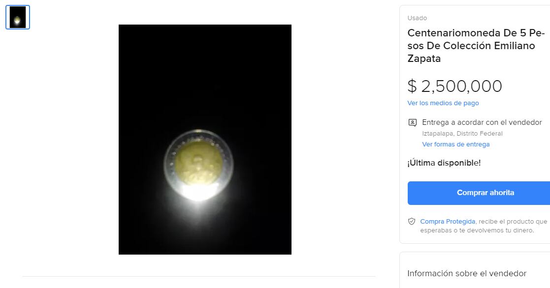This screenshot has height=288, width=550.
Task: Click the Usado condition label
Action: click(x=417, y=18)
